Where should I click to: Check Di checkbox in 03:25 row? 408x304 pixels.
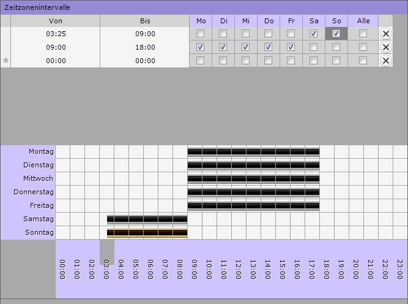tap(223, 33)
